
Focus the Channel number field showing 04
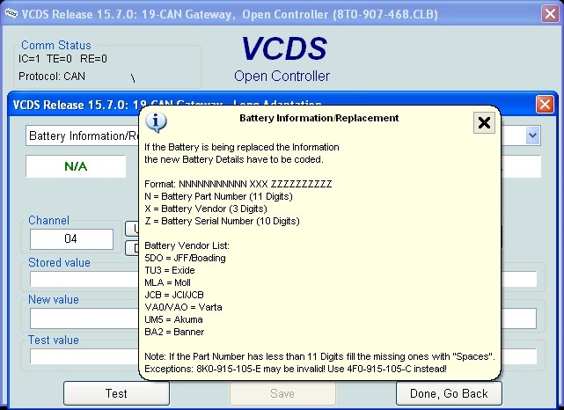tap(71, 238)
